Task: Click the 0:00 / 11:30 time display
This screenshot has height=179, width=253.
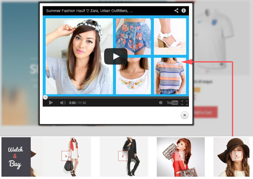Action: pos(78,103)
